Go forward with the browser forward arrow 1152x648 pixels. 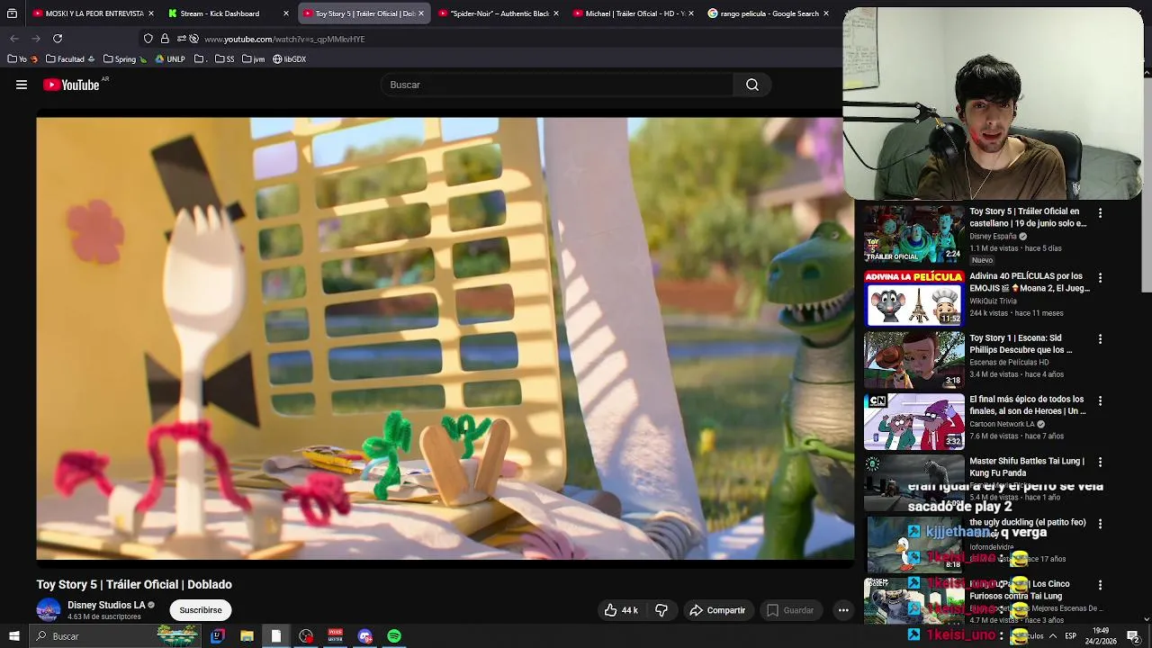[36, 39]
